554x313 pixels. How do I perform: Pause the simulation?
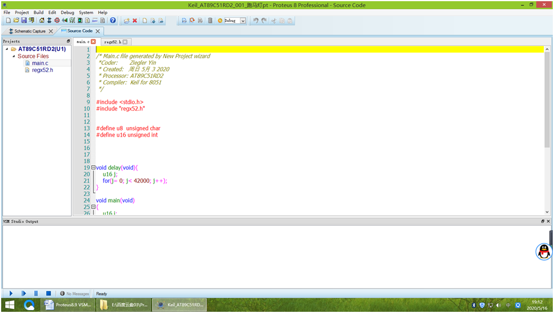click(x=36, y=293)
